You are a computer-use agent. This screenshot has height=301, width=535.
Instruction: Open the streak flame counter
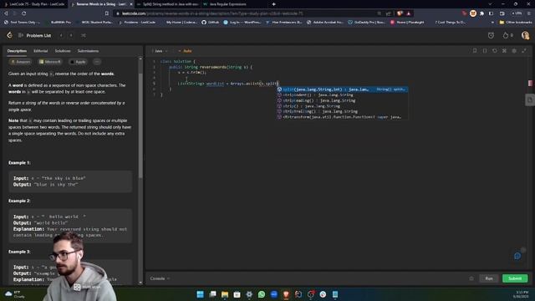click(507, 35)
